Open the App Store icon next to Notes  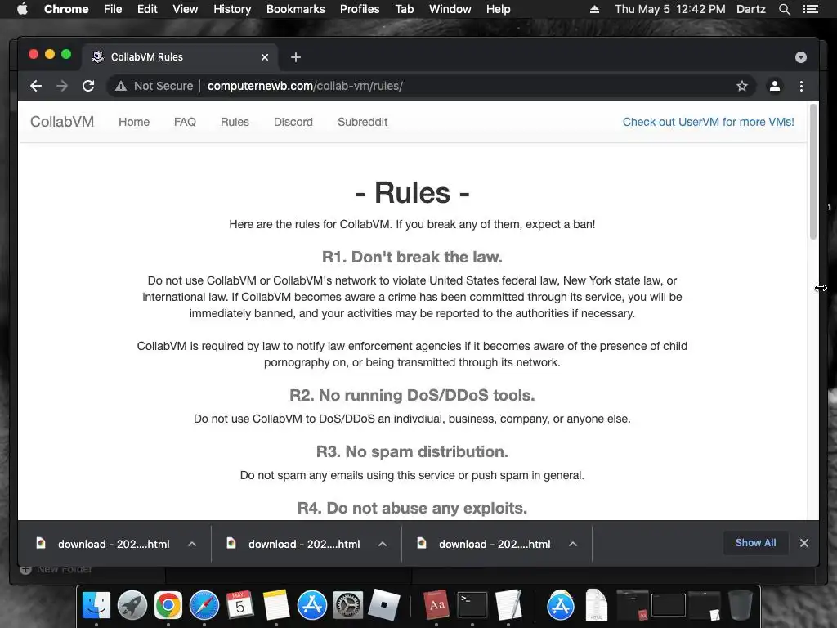311,606
